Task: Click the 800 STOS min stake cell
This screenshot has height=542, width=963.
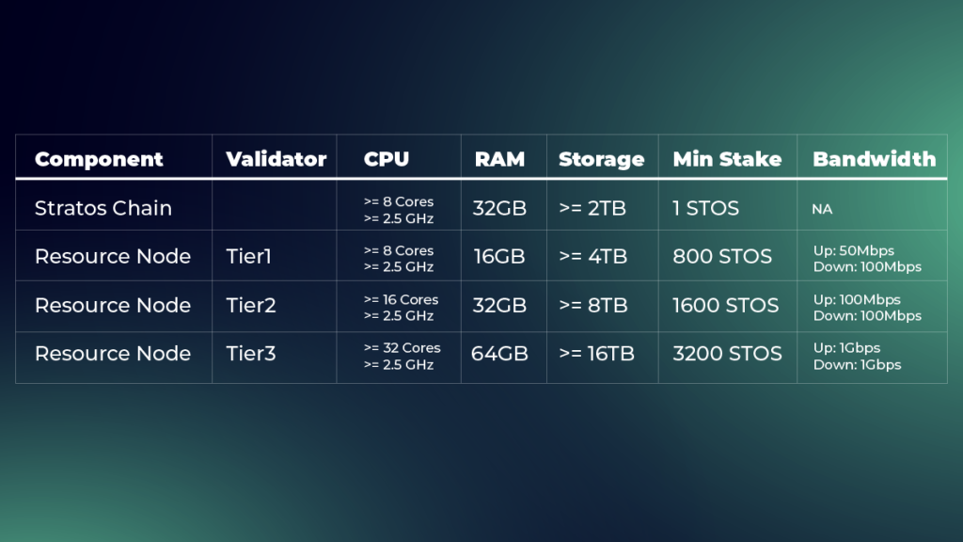Action: 722,256
